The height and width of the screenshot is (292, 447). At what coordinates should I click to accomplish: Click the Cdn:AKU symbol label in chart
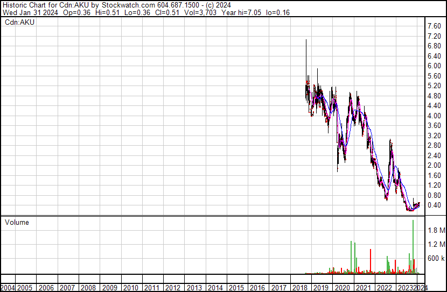[x=19, y=22]
